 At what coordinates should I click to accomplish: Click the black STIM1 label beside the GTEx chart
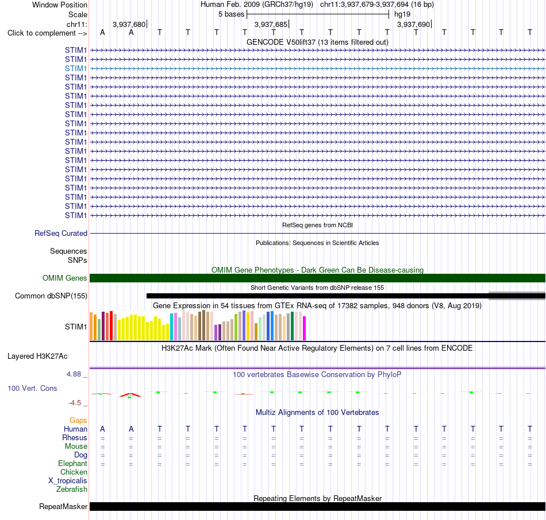coord(75,327)
